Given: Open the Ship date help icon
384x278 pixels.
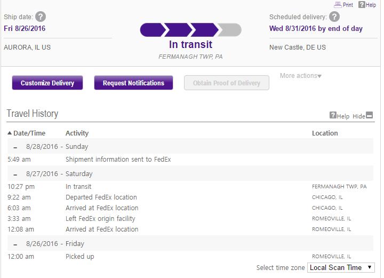Looking at the screenshot, I should pos(41,17).
